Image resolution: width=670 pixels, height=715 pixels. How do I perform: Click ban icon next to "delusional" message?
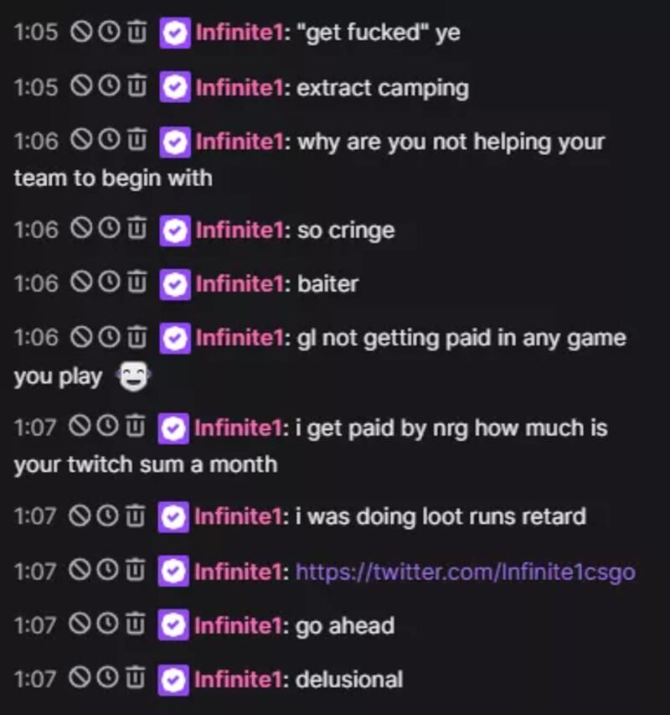tap(81, 677)
